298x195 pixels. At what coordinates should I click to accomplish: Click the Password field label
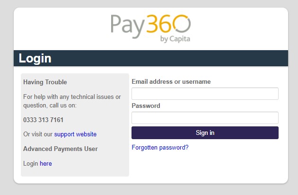click(146, 106)
